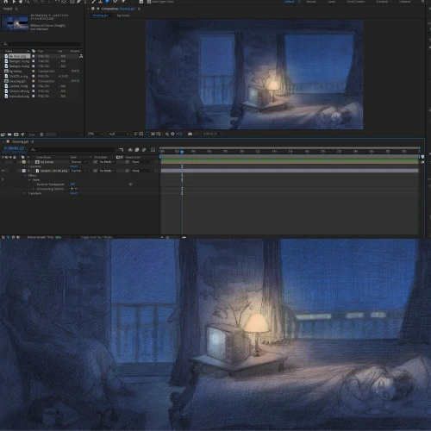Expand Transform group under layer 2

(25, 193)
